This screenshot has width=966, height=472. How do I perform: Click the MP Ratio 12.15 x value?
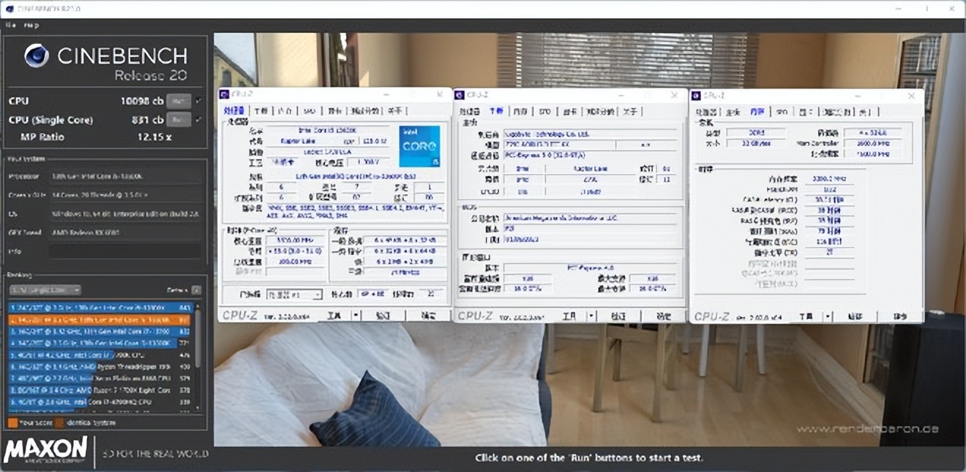coord(154,137)
